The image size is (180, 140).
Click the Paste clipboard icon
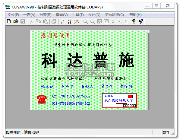point(45,21)
